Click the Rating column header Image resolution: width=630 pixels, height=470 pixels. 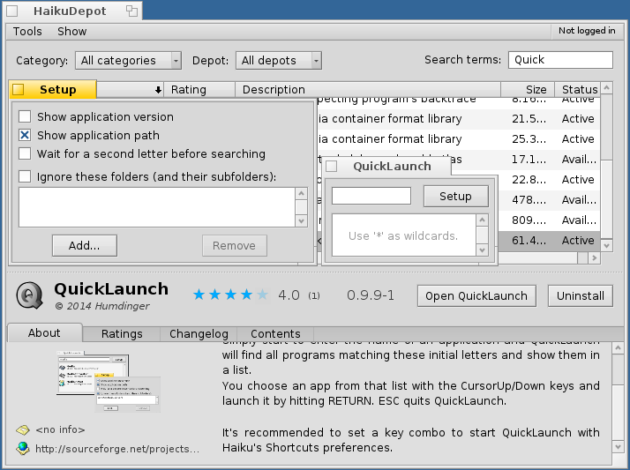[199, 90]
